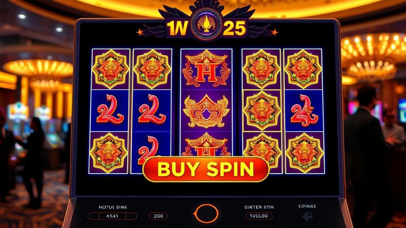Click the value field under SINTER STIM
Screen dimensions: 406x228
tap(259, 216)
